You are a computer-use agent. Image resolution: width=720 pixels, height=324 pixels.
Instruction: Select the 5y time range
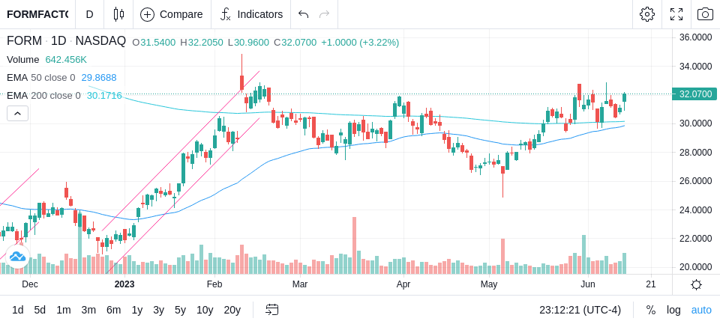point(180,310)
